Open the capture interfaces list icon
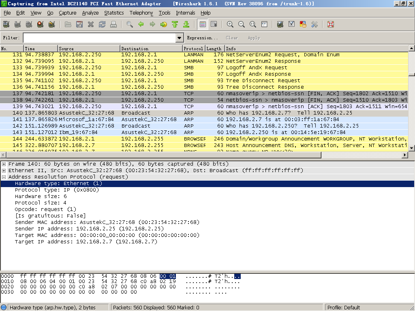This screenshot has width=415, height=311. pos(6,24)
